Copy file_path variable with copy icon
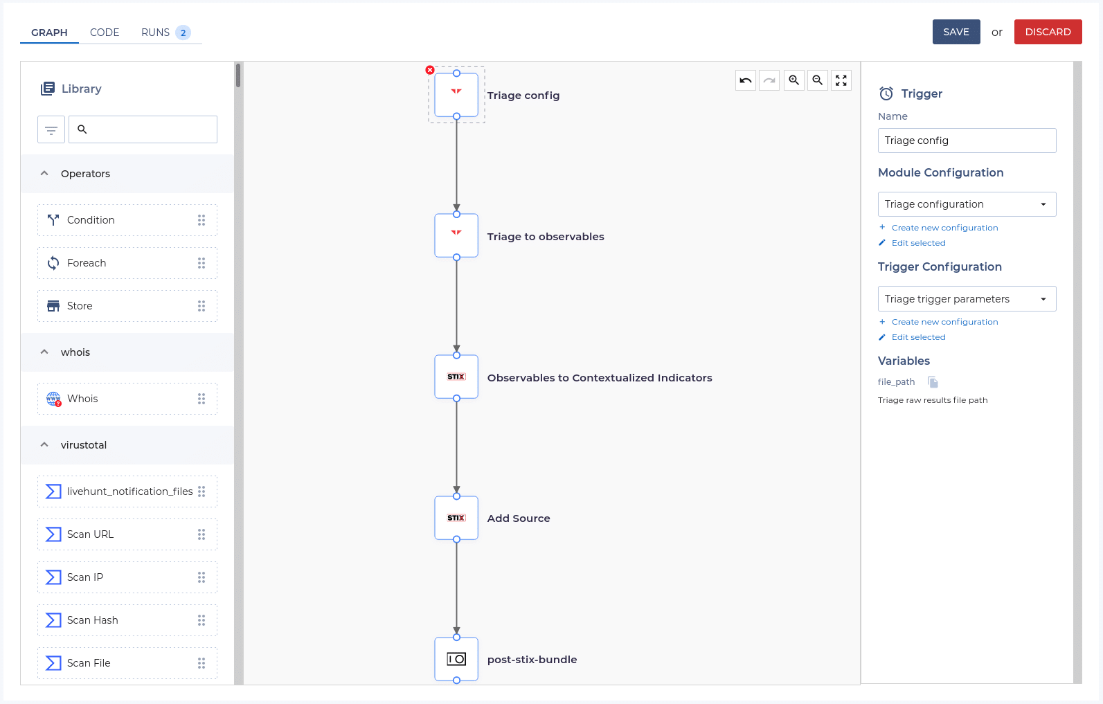This screenshot has height=704, width=1103. 933,382
